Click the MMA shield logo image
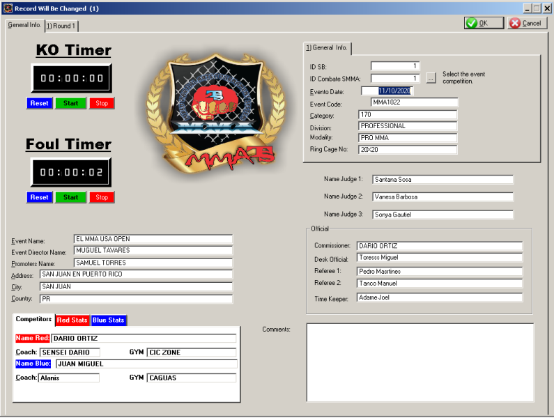Viewport: 554px width, 418px height. [x=215, y=115]
